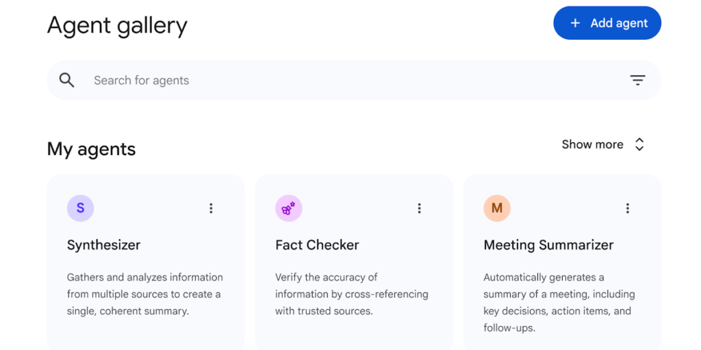Select the Fact Checker card description
This screenshot has width=701, height=350.
[352, 294]
